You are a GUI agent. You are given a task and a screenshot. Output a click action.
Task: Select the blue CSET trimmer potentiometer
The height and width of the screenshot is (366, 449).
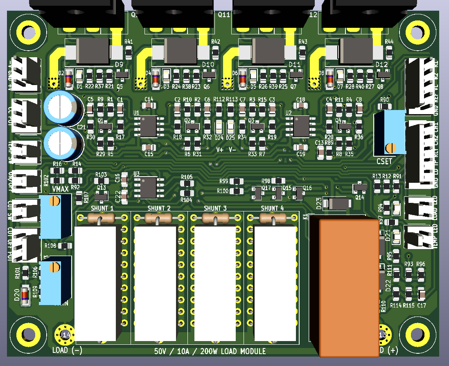389,134
